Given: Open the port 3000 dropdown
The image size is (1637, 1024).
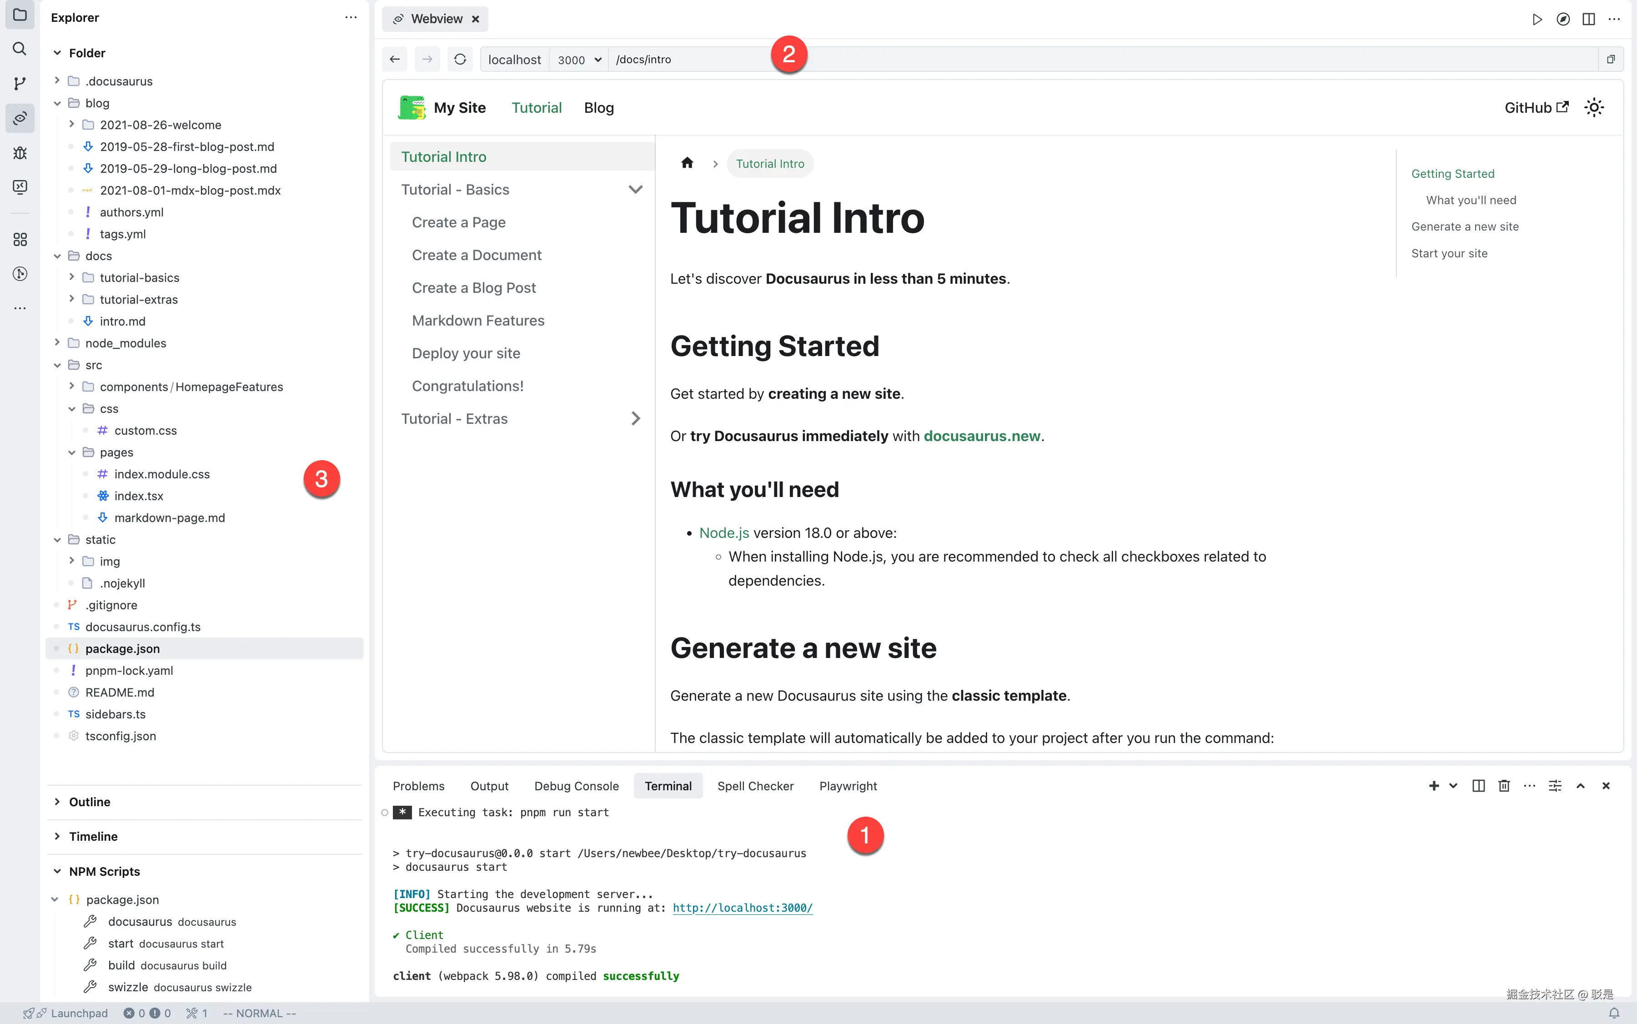Looking at the screenshot, I should (x=579, y=60).
